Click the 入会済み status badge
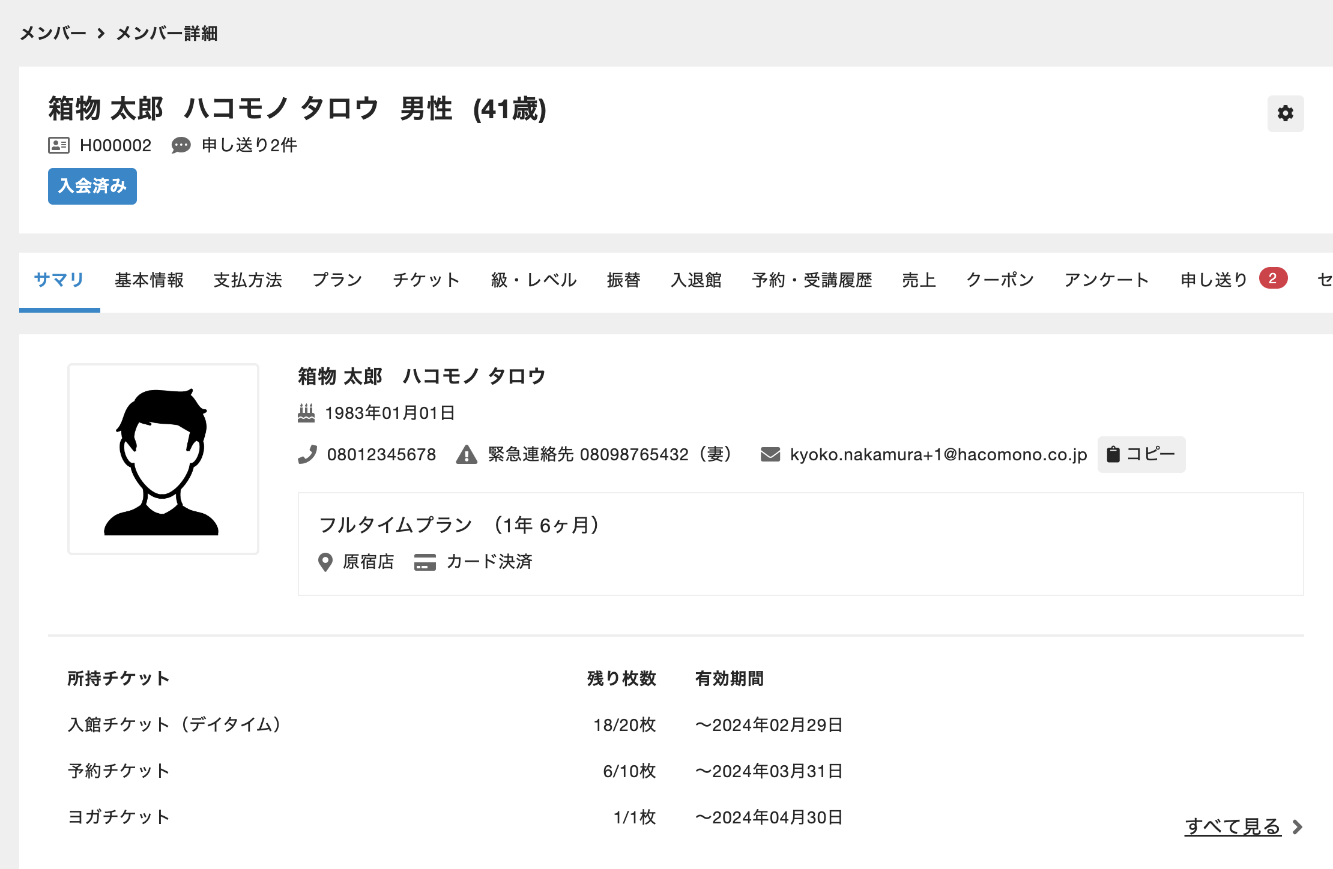Viewport: 1333px width, 869px height. 92,186
